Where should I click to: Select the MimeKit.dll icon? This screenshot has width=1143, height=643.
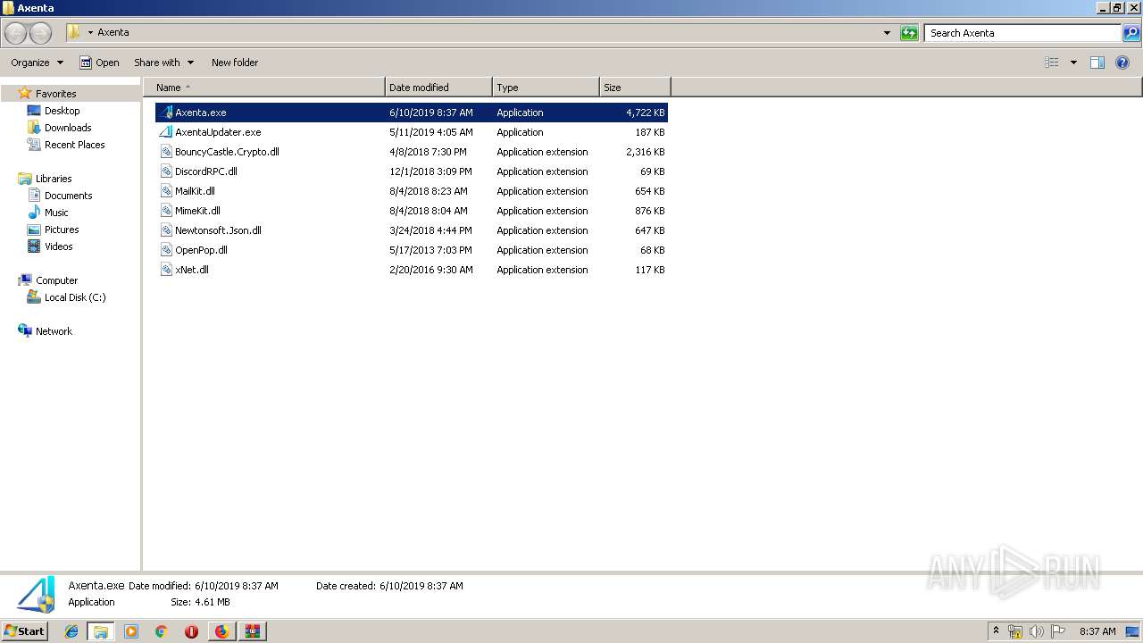tap(166, 211)
